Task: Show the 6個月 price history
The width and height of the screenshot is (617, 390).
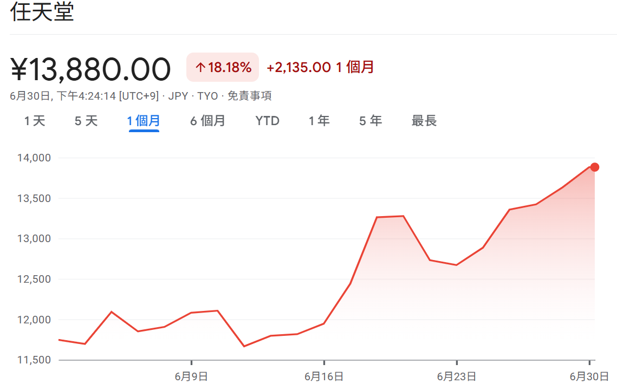Action: (207, 121)
